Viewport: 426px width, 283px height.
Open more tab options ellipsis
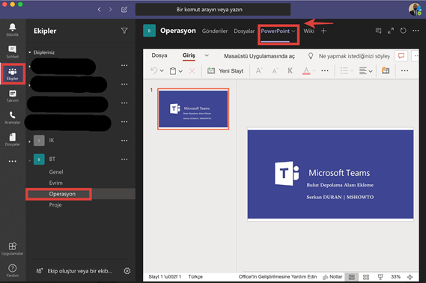pos(416,31)
